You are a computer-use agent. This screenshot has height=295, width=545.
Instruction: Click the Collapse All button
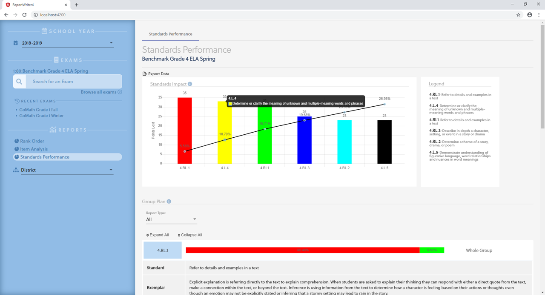(x=190, y=235)
